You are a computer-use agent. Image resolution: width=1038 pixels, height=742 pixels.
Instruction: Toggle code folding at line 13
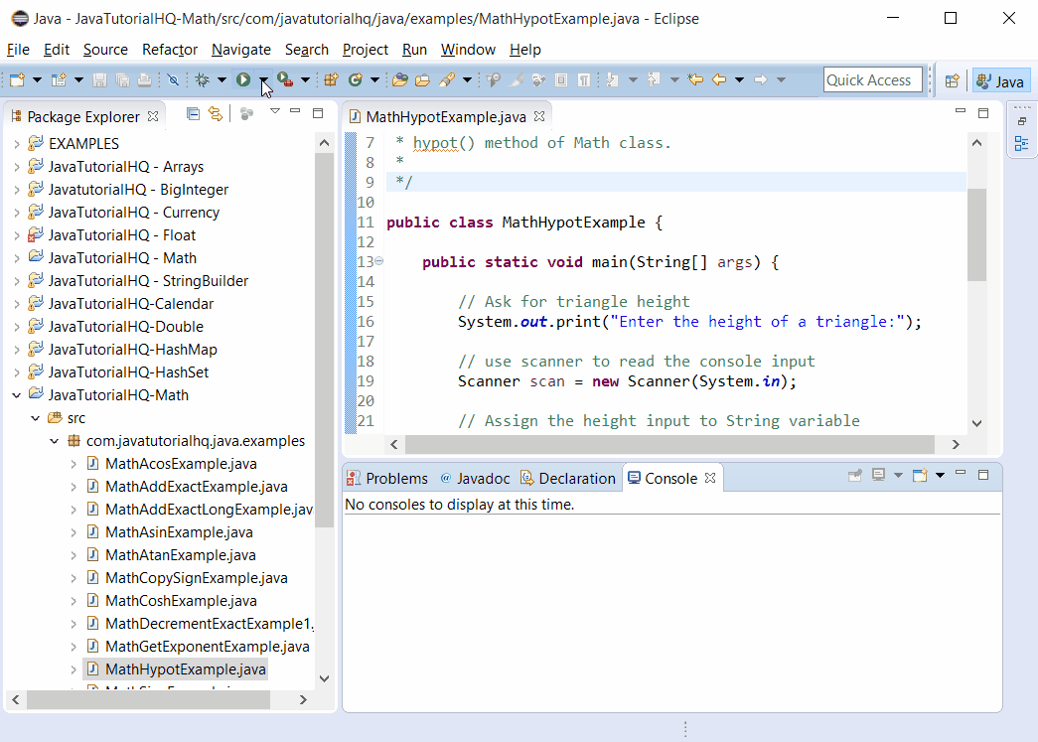[x=378, y=261]
